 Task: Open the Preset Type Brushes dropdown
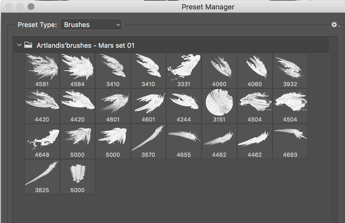(x=91, y=25)
